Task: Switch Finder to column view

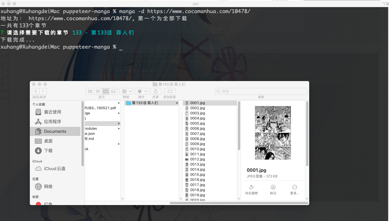Action: pyautogui.click(x=106, y=91)
